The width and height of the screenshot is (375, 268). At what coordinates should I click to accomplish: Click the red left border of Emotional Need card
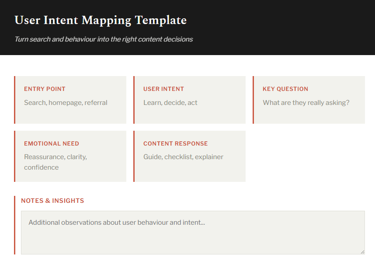click(x=14, y=156)
